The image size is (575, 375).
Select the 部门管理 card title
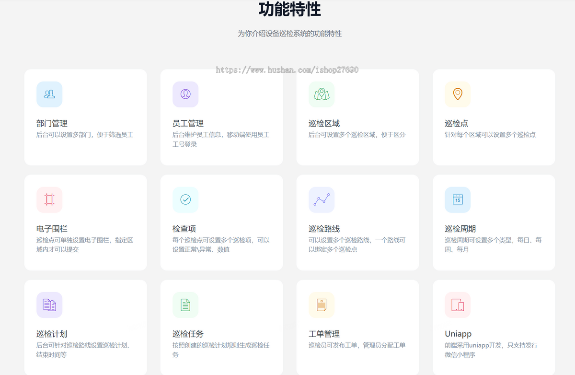tap(52, 123)
